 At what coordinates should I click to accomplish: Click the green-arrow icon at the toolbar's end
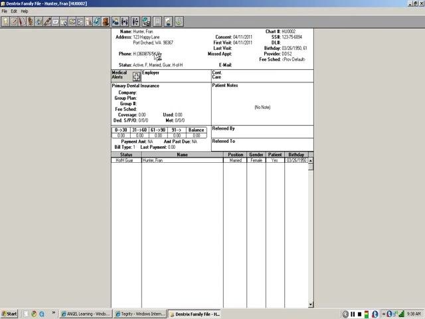[179, 21]
